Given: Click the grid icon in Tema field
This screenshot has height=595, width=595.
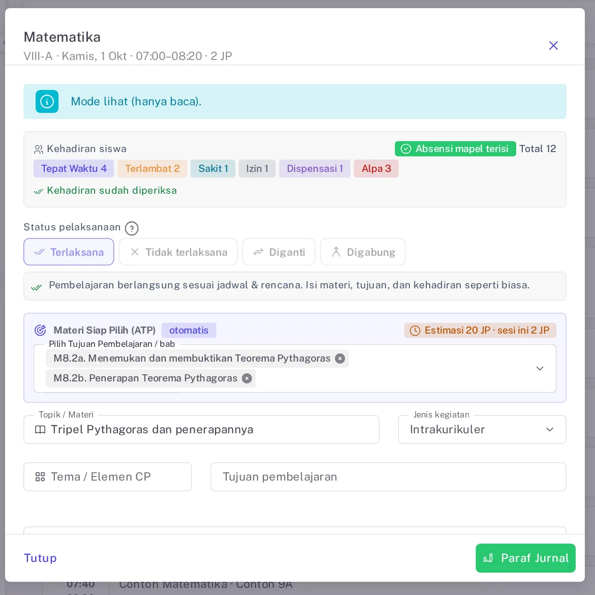Looking at the screenshot, I should coord(40,477).
